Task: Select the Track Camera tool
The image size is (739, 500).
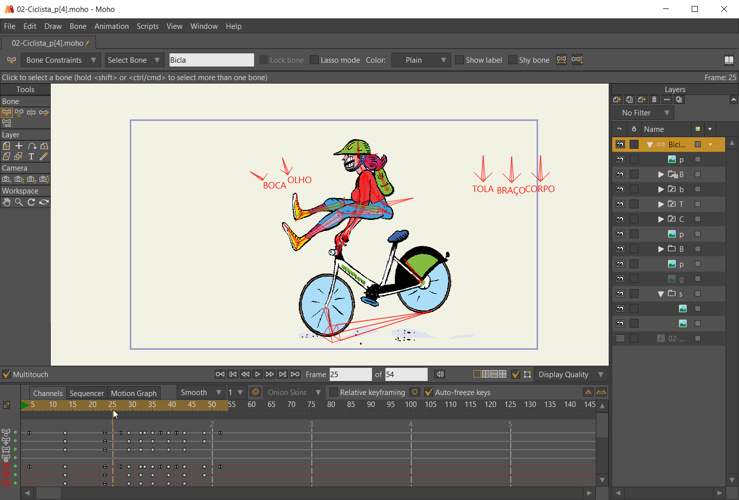Action: (x=6, y=179)
